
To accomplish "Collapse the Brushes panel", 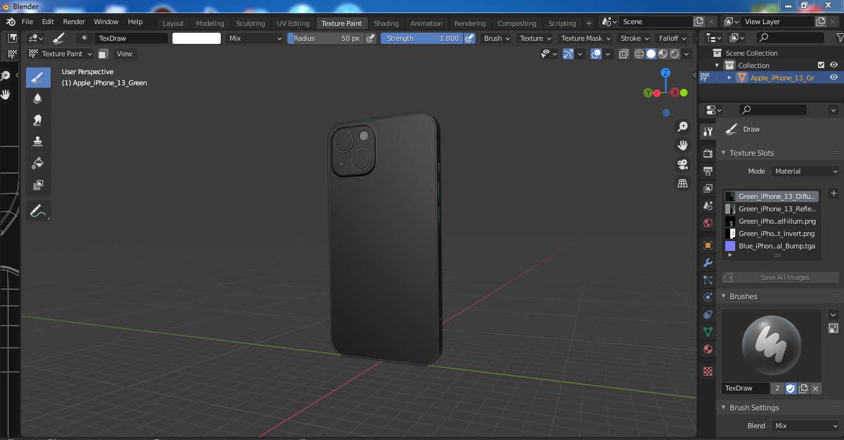I will 724,297.
